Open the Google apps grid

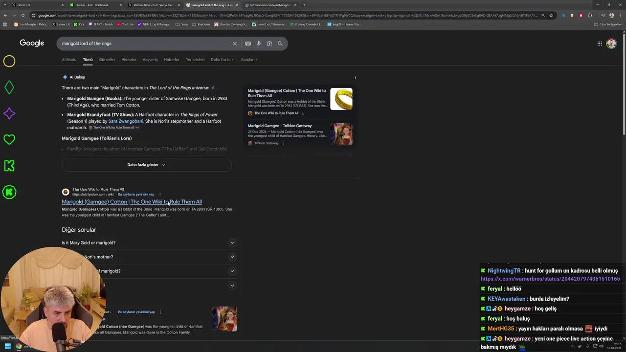click(x=600, y=44)
